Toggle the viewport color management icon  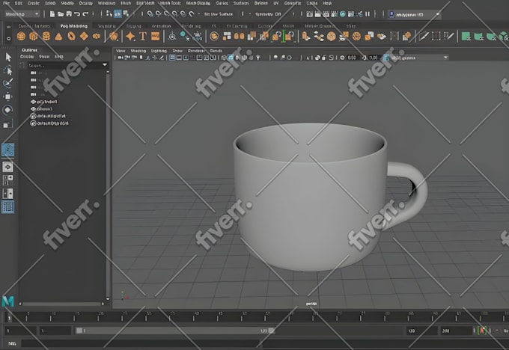tap(386, 58)
